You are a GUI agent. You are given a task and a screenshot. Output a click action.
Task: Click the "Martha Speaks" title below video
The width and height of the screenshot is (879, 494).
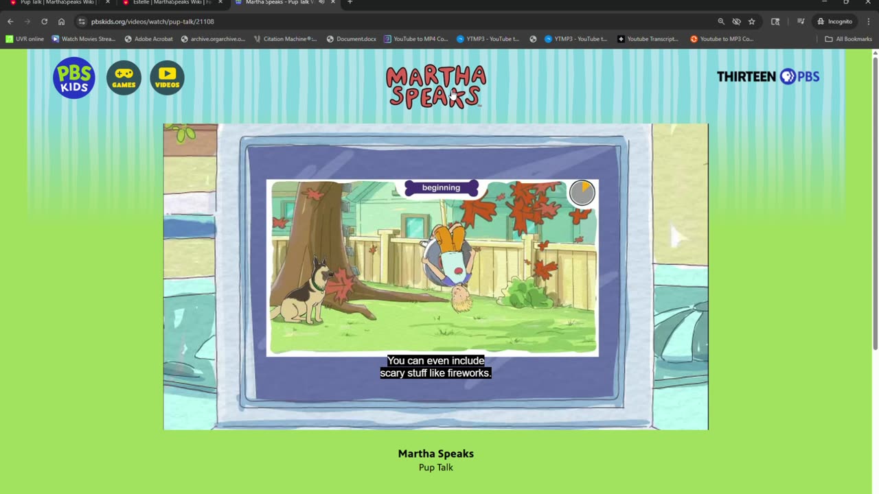(436, 454)
